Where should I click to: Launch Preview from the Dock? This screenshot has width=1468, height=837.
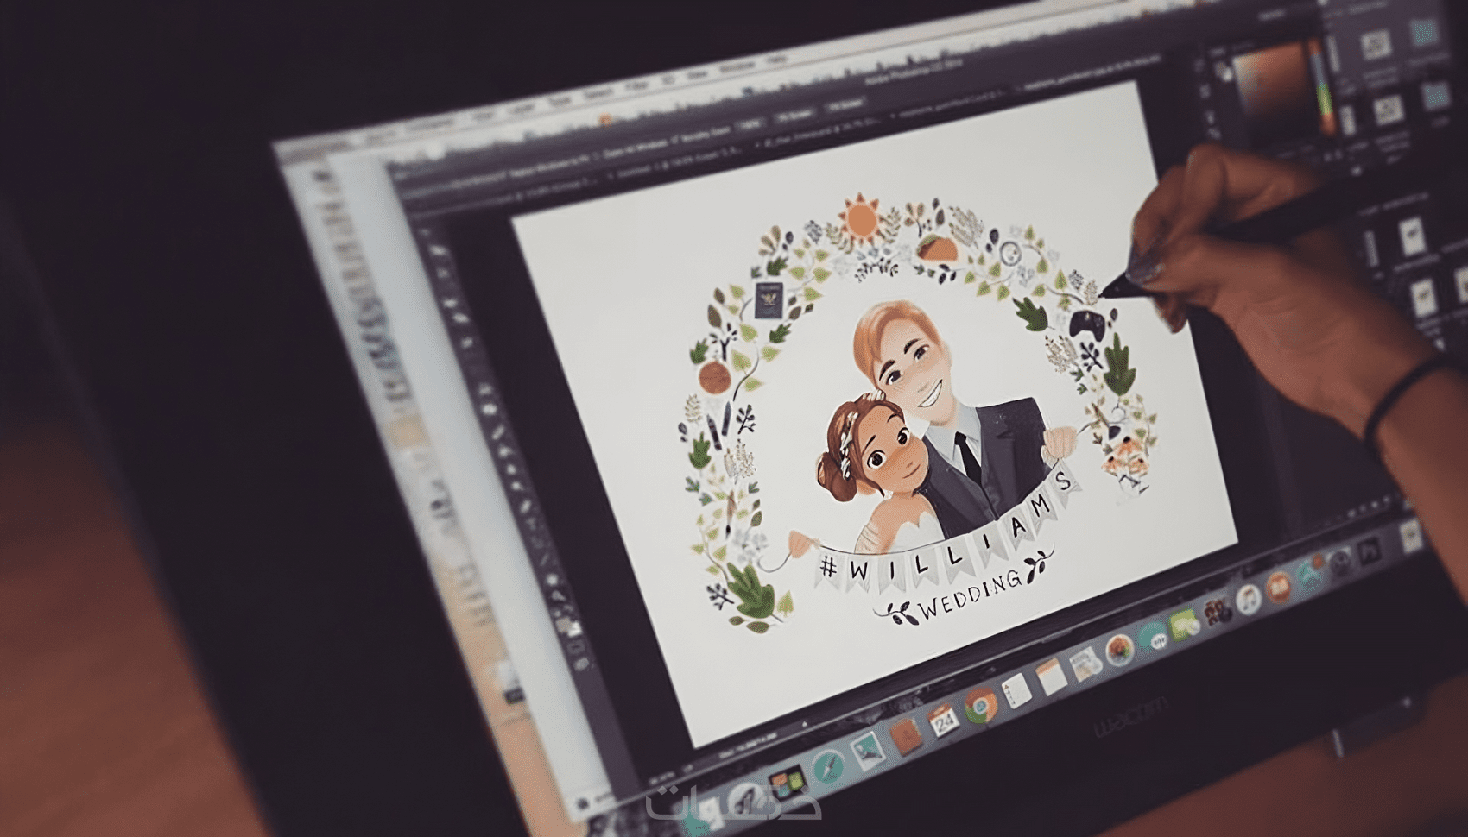[866, 752]
